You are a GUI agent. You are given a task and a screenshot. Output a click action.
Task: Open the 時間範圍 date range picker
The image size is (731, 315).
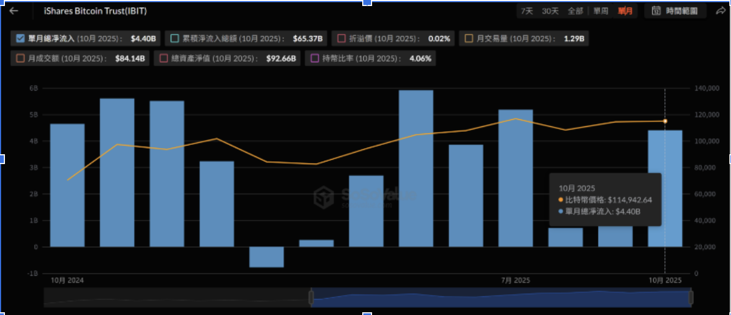click(x=675, y=11)
